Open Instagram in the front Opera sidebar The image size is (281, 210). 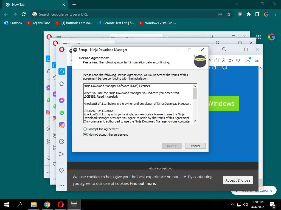[62, 125]
